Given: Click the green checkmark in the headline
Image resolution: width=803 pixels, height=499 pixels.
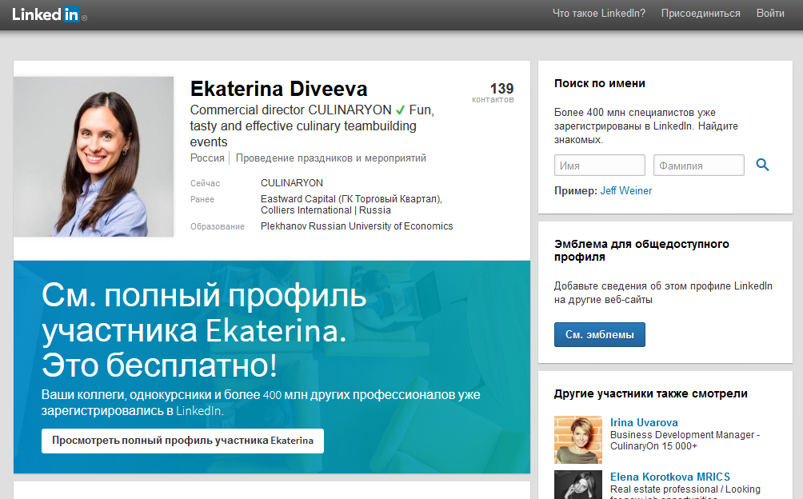Looking at the screenshot, I should coord(401,110).
